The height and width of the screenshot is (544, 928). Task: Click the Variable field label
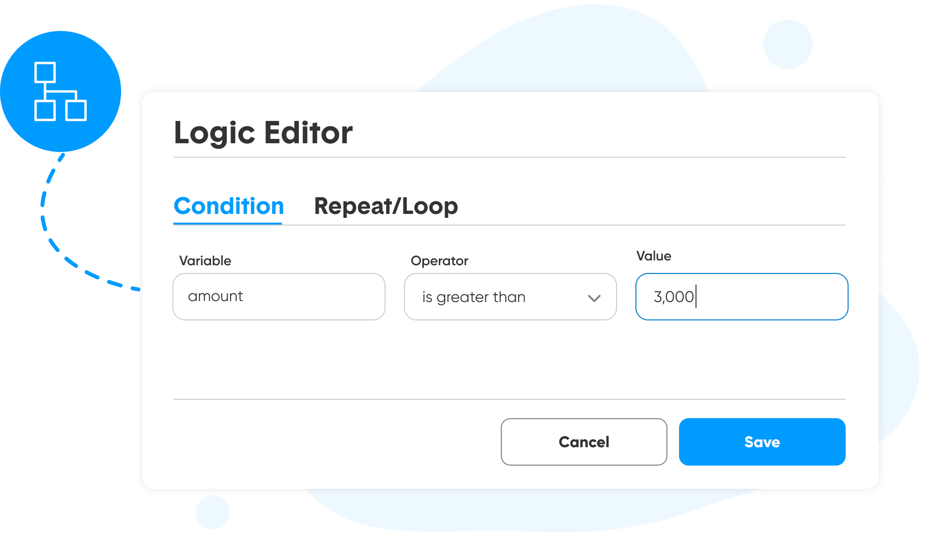pyautogui.click(x=205, y=261)
